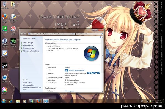Click the System breadcrumb segment
Viewport: 165px width, 109px height.
click(60, 34)
